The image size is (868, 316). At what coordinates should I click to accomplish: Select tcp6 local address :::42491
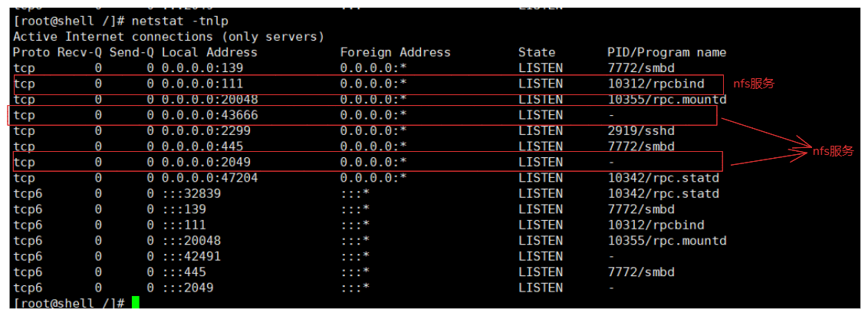191,257
